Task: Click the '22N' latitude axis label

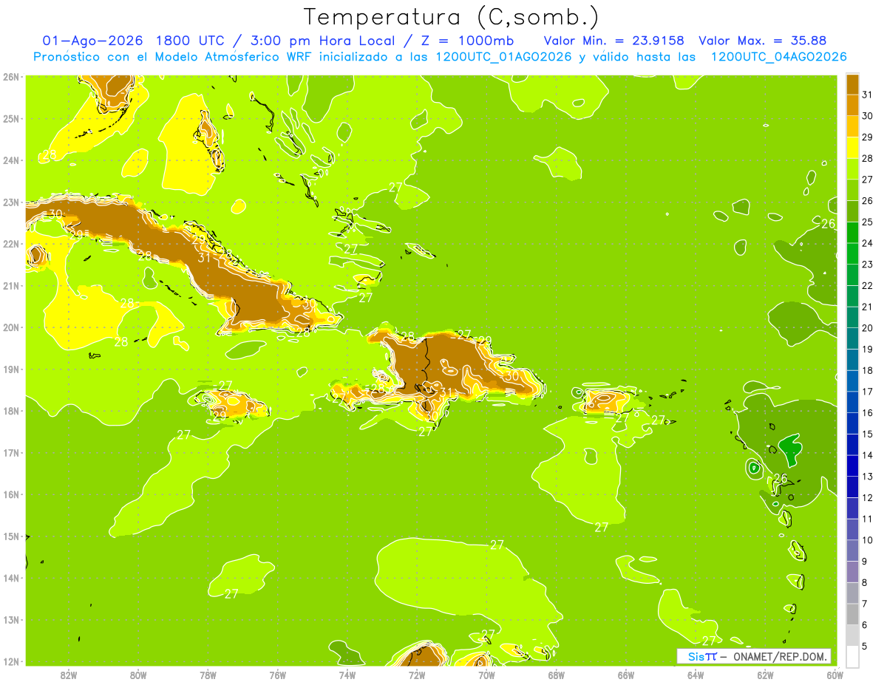Action: pos(10,244)
